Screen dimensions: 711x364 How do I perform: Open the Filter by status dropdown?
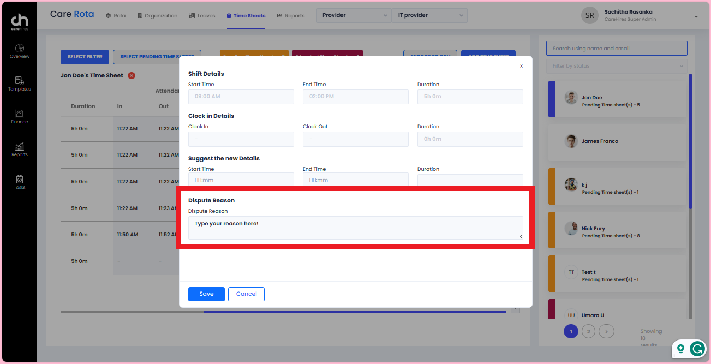tap(616, 65)
